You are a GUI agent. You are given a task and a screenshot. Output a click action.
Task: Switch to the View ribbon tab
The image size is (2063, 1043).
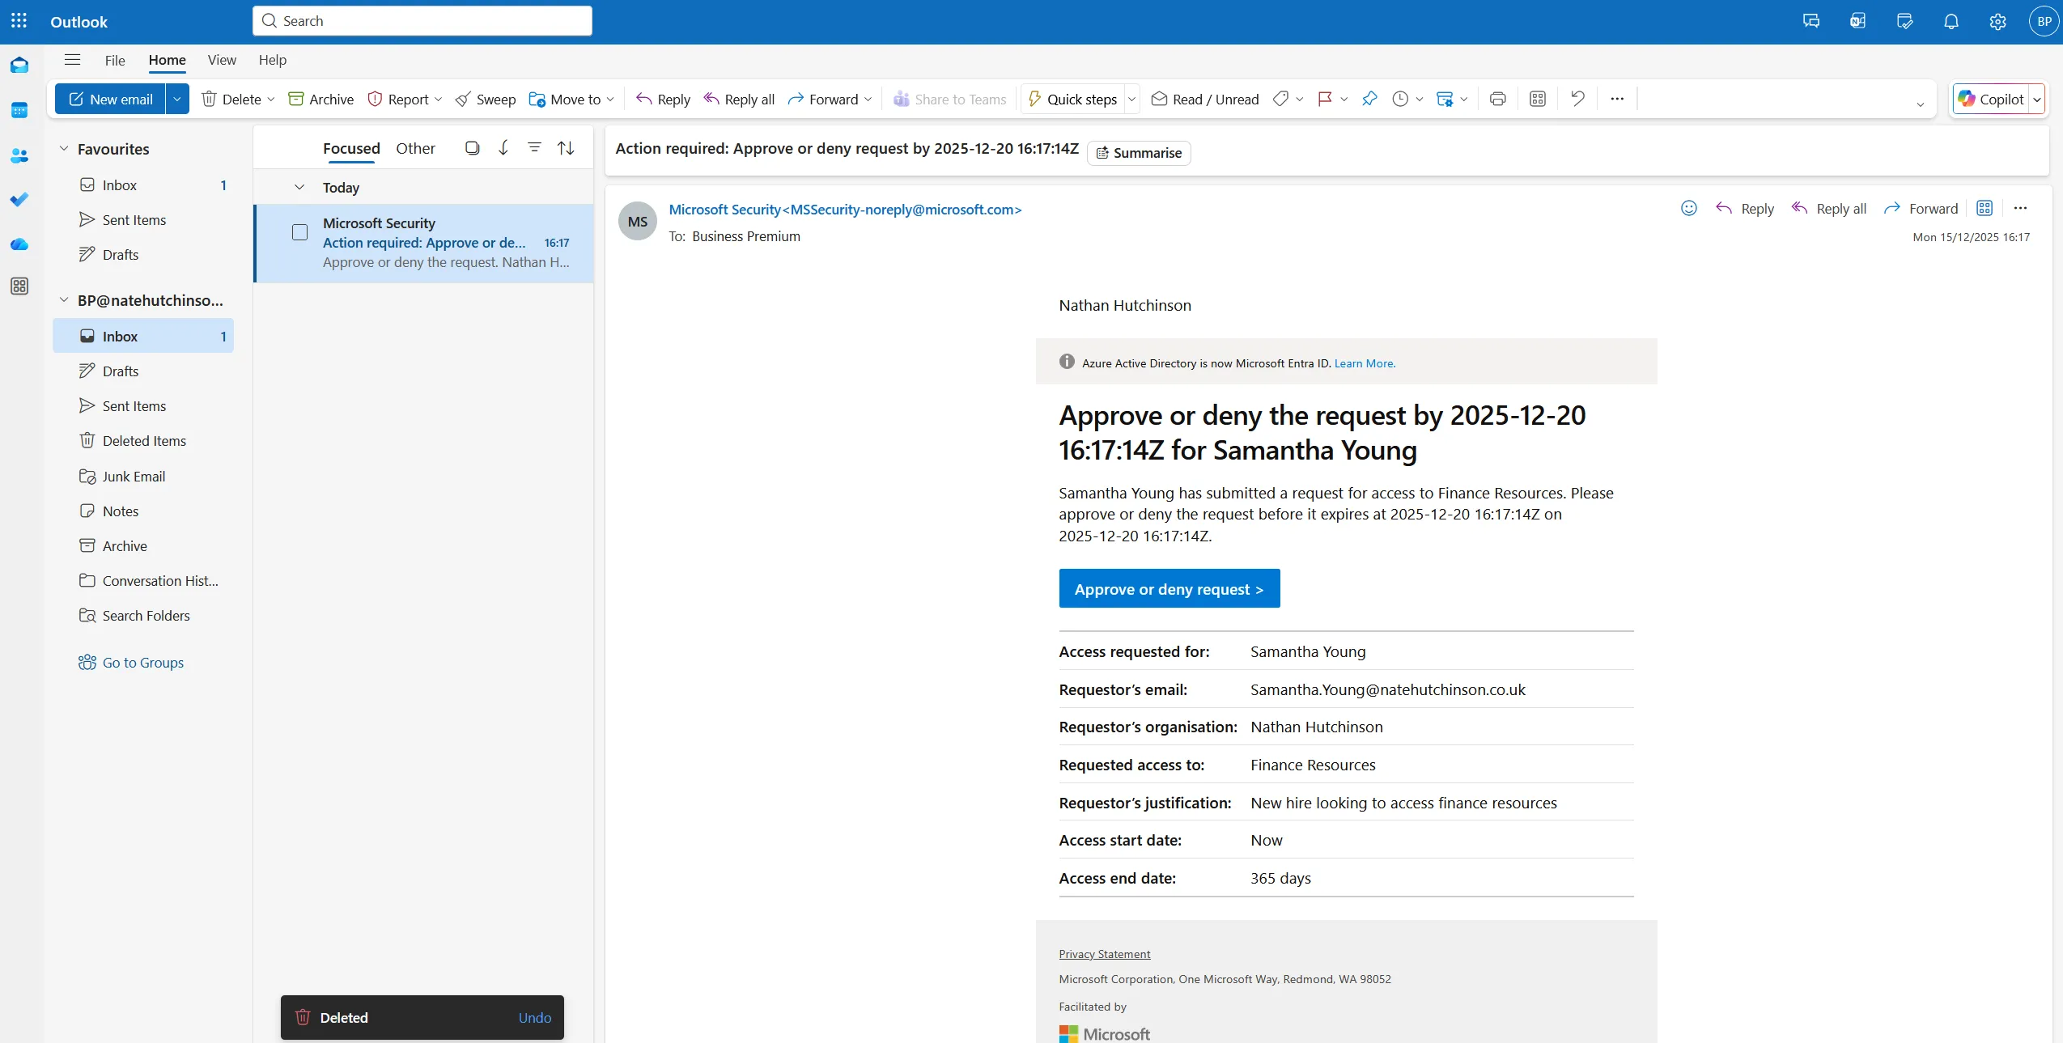(222, 60)
